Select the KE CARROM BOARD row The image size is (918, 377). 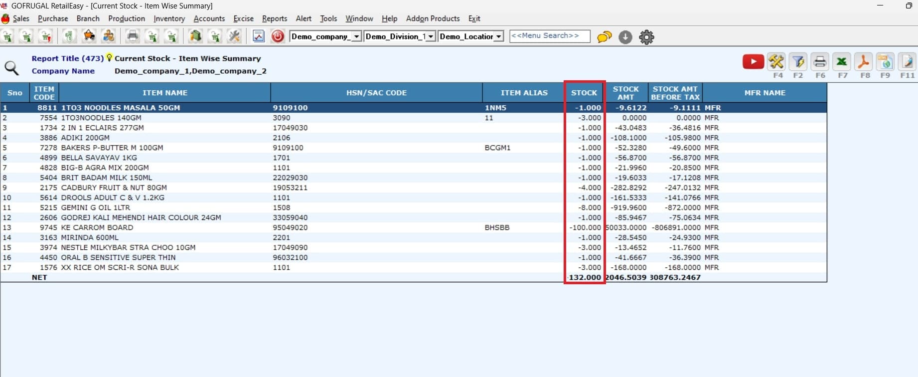click(x=97, y=227)
